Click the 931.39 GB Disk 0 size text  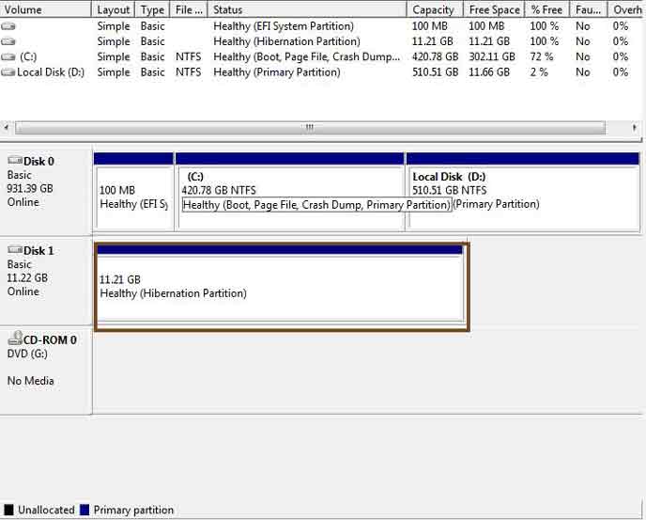tap(30, 189)
